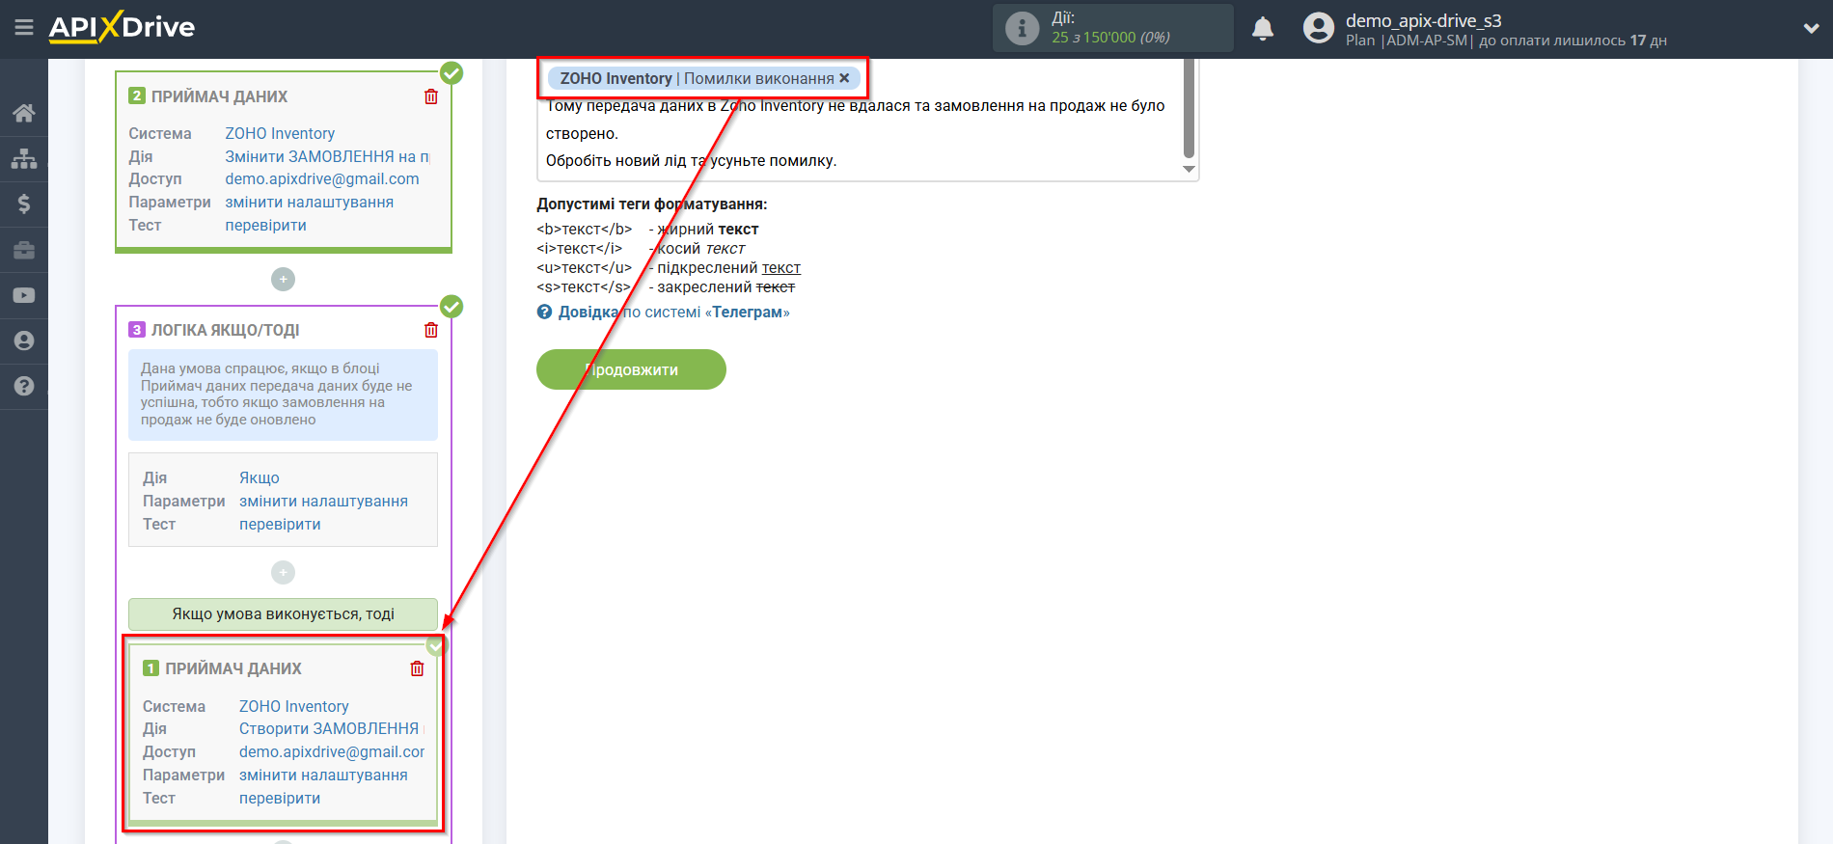Click the Продовжити button

[631, 369]
